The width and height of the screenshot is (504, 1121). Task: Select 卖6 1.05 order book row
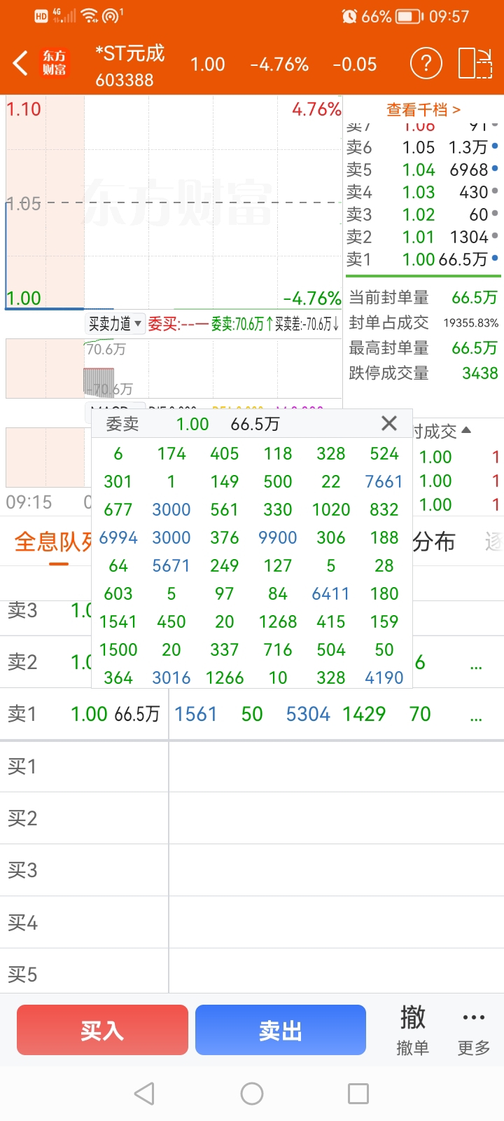click(423, 147)
